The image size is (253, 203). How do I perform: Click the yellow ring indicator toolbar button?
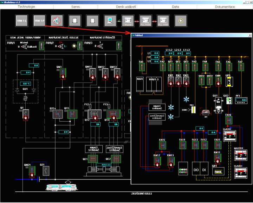click(x=181, y=21)
